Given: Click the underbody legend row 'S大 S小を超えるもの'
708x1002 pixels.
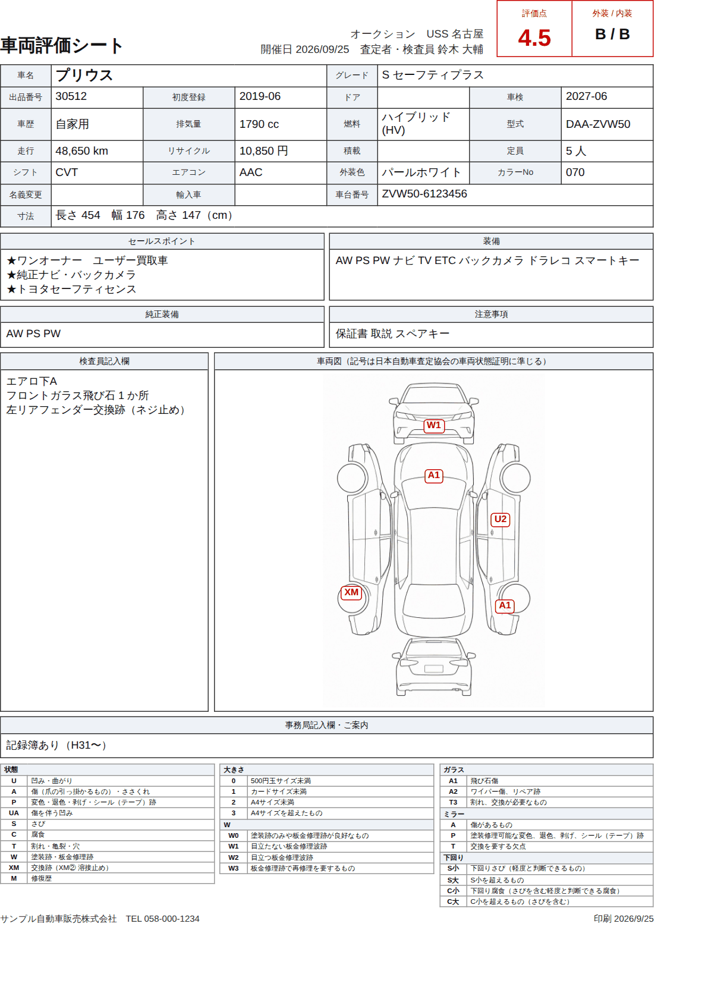Looking at the screenshot, I should pos(546,880).
